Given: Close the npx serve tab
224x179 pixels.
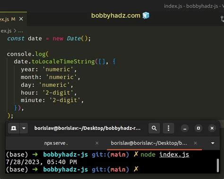Looking at the screenshot, I should coord(97,143).
